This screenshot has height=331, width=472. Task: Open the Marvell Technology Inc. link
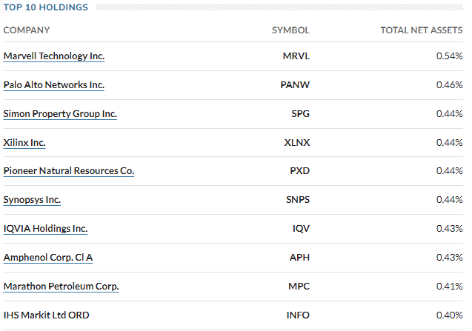[54, 56]
